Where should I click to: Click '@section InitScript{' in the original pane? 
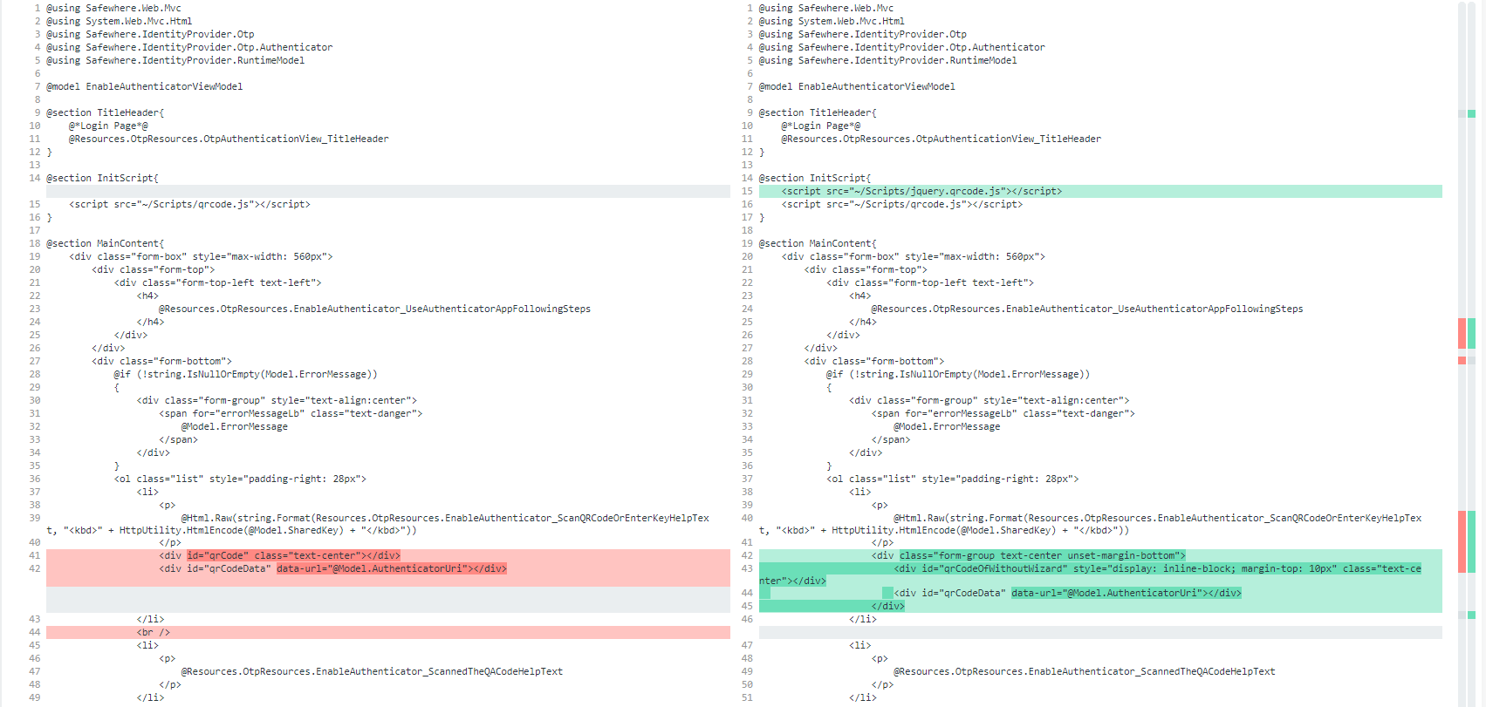(102, 178)
